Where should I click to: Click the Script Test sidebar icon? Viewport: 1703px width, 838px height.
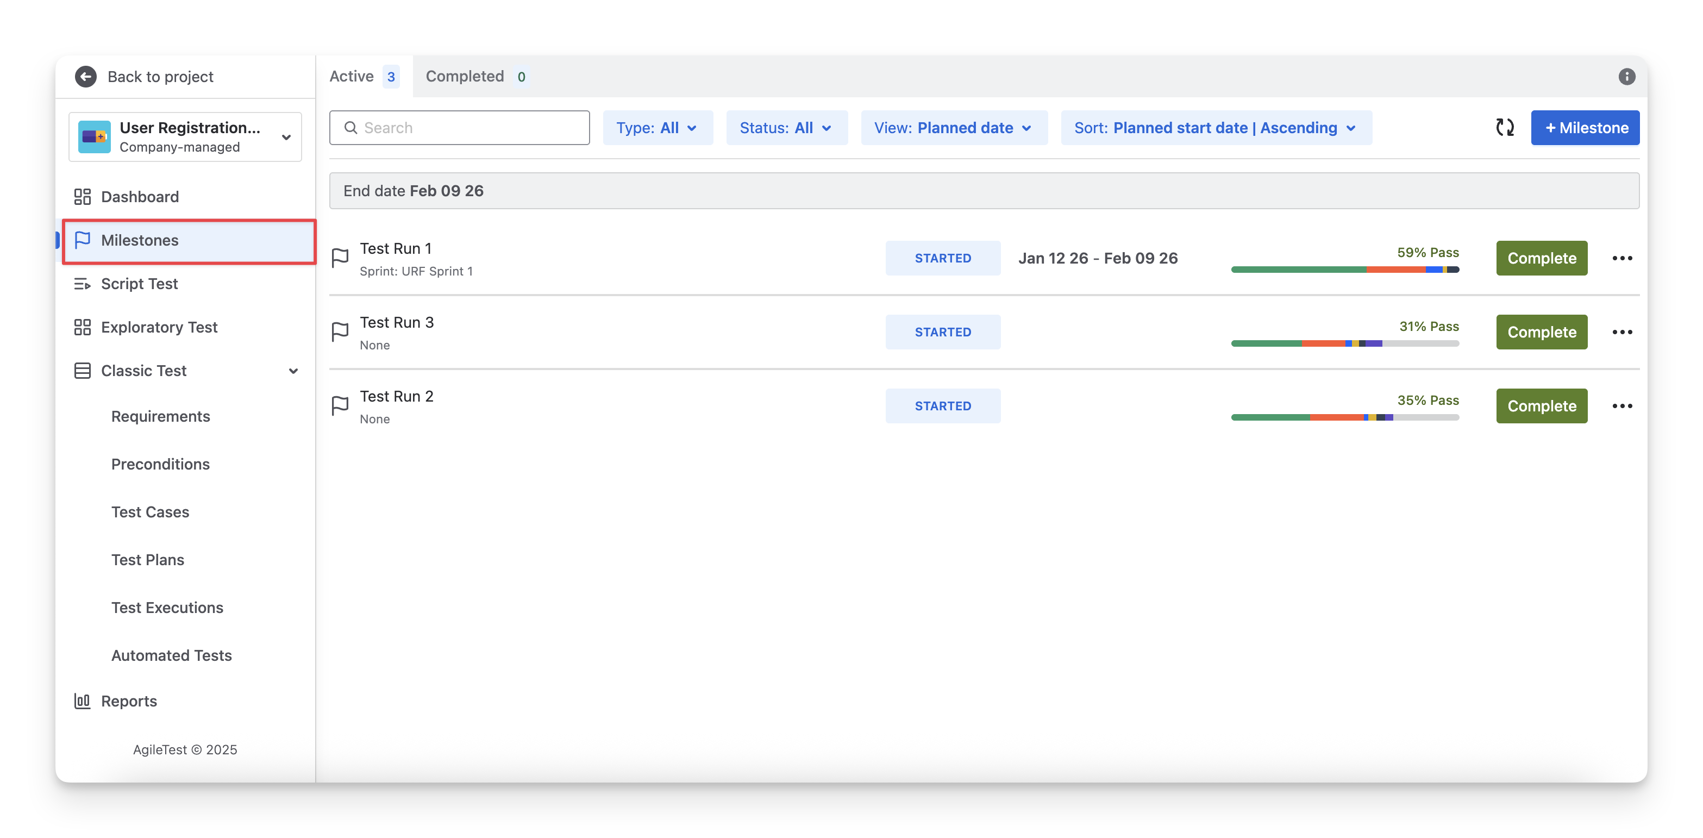click(x=83, y=284)
